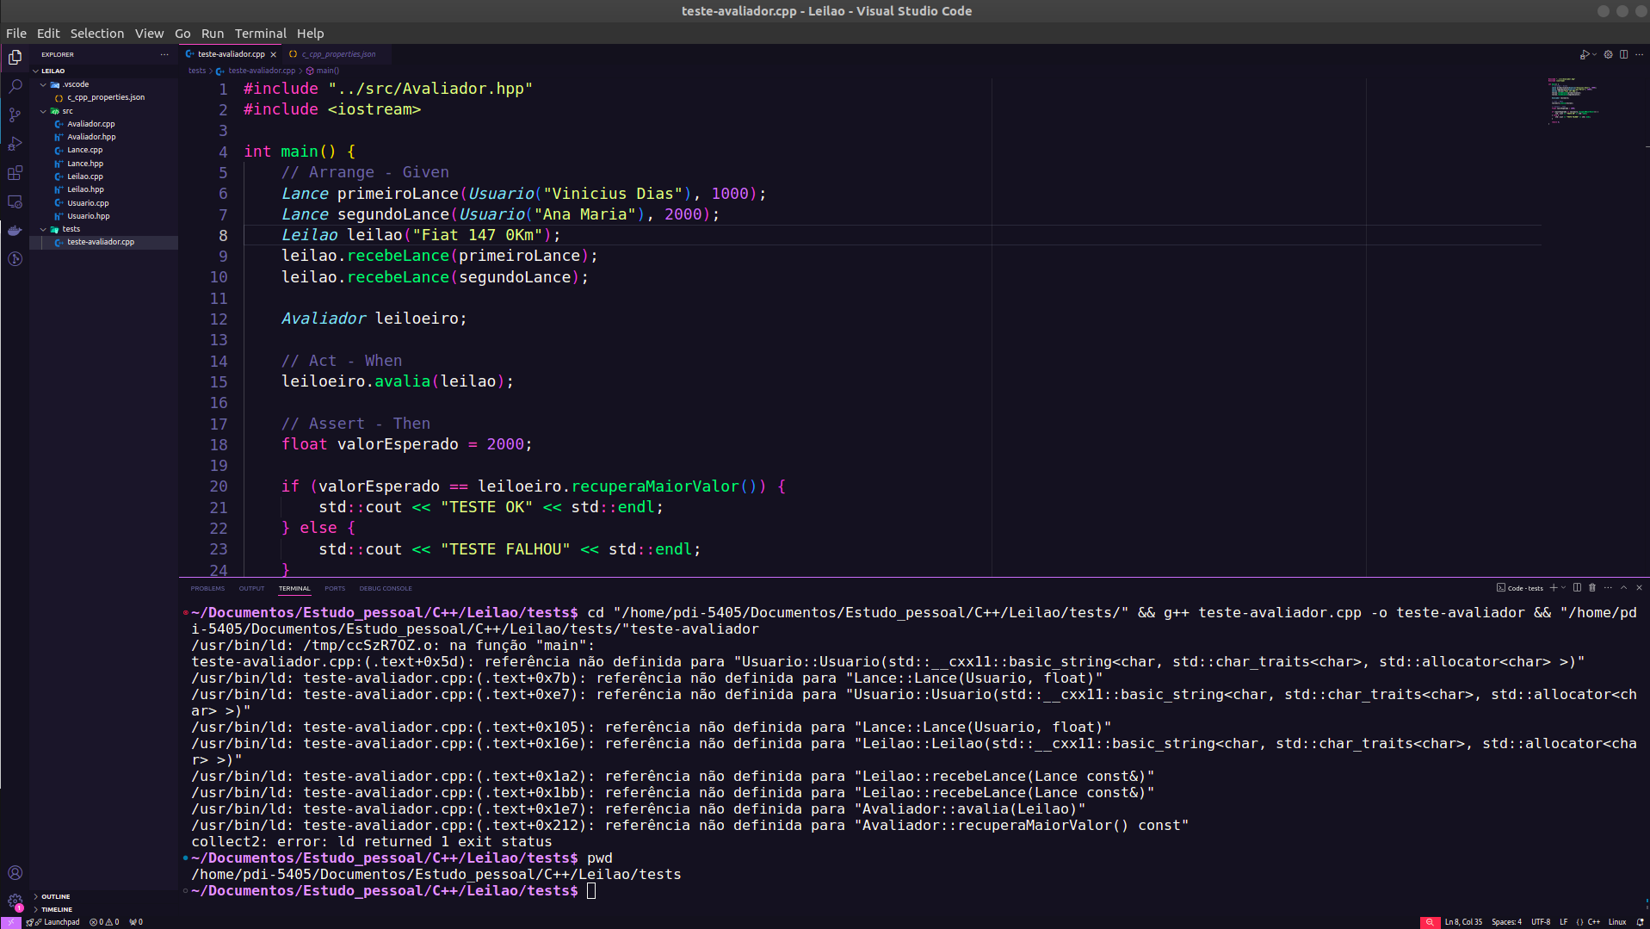This screenshot has height=929, width=1650.
Task: Open the Source Control view
Action: click(x=15, y=115)
